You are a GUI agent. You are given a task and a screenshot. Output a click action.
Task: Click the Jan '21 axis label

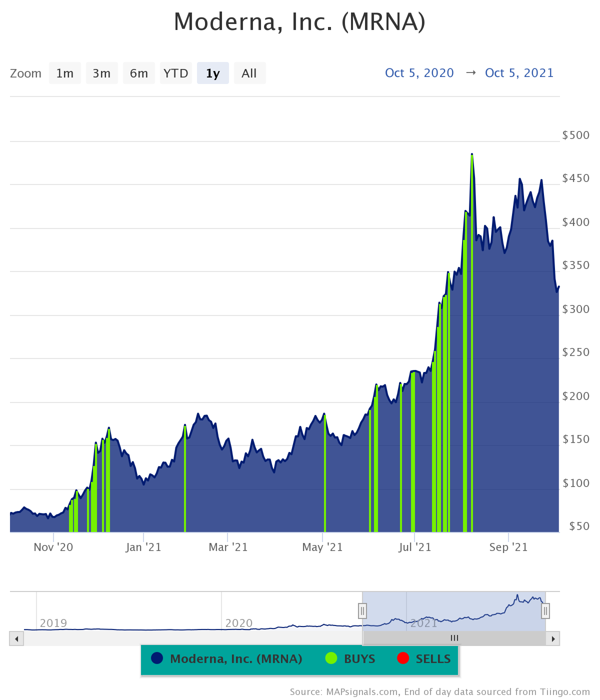click(x=143, y=547)
